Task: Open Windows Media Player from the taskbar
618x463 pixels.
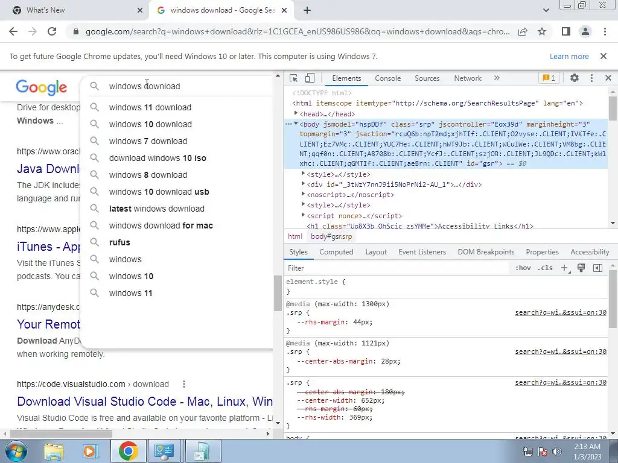Action: click(x=90, y=451)
